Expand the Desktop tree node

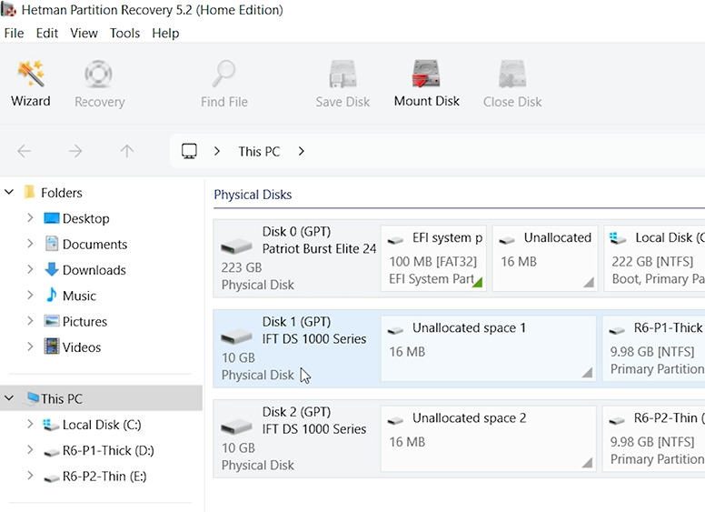click(x=30, y=217)
